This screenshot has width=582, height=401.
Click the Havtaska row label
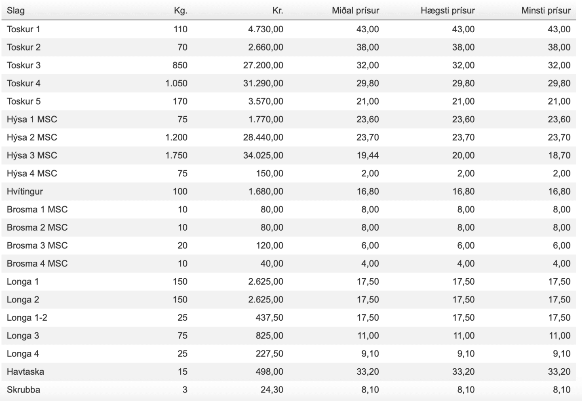point(25,372)
